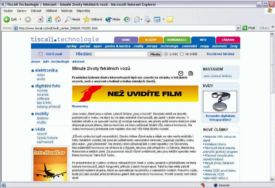
Task: Click the Internet zone globe icon
Action: (x=216, y=185)
